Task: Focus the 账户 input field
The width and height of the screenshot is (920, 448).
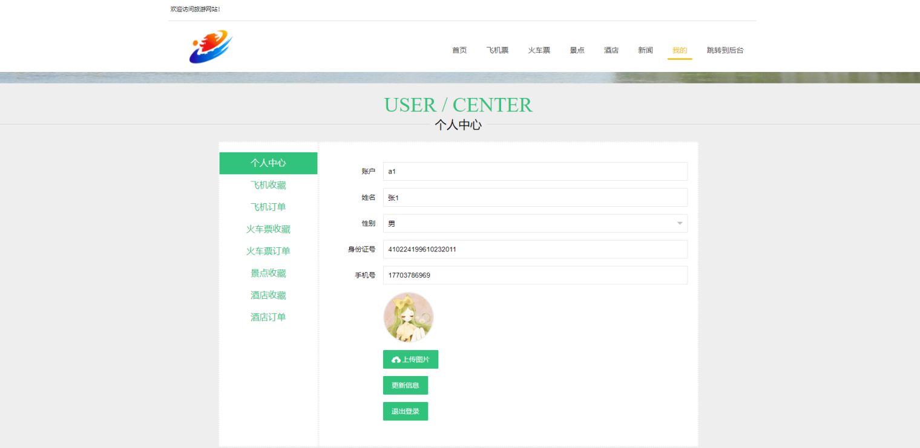Action: (535, 171)
